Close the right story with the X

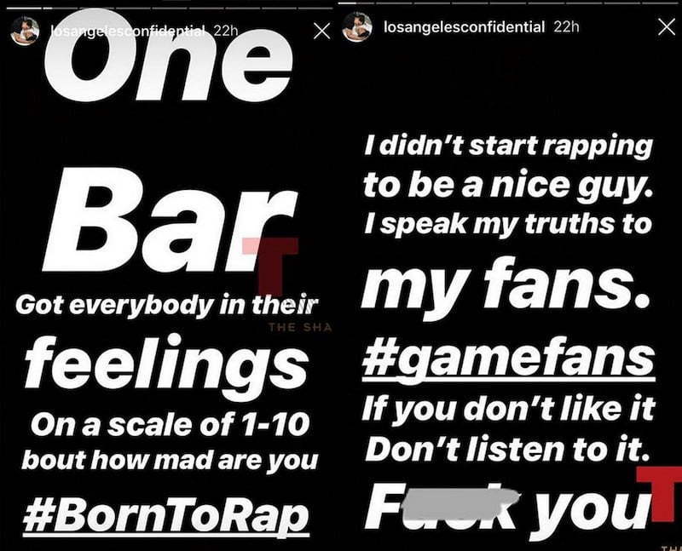[666, 27]
